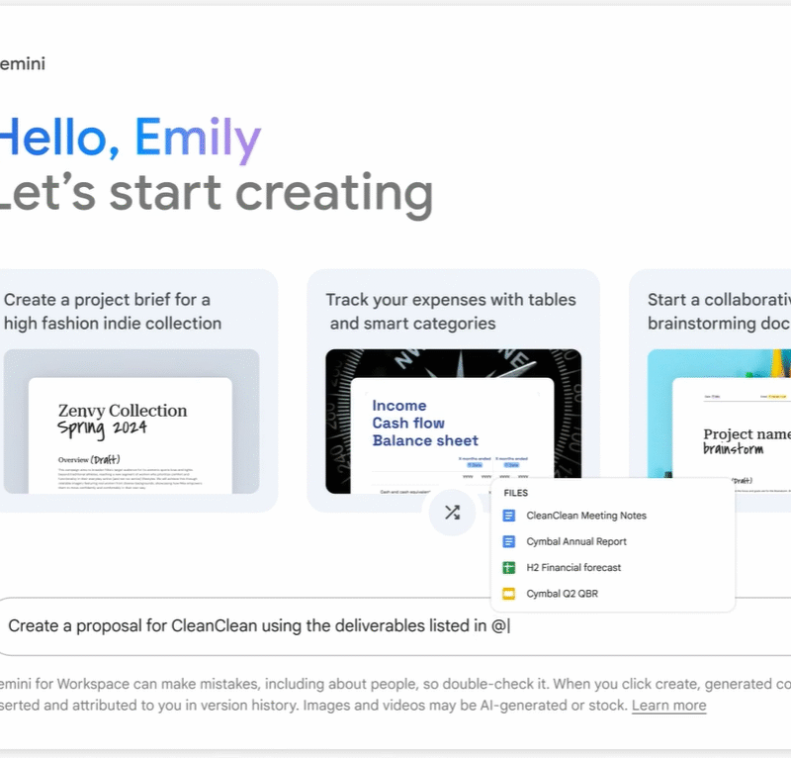
Task: Click the Sheets icon beside H2 Financial forecast
Action: click(509, 568)
